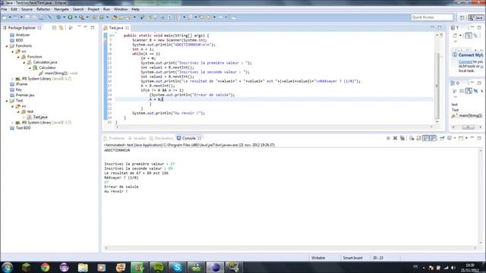Image resolution: width=486 pixels, height=273 pixels.
Task: Click editor vertical scrollbar
Action: point(437,86)
